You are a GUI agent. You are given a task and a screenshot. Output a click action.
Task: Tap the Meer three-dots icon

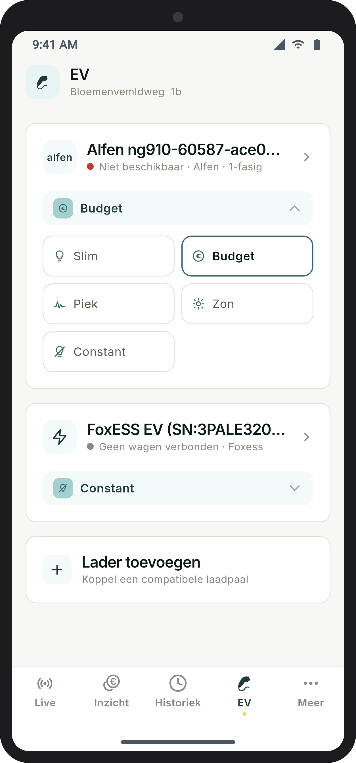(x=311, y=683)
